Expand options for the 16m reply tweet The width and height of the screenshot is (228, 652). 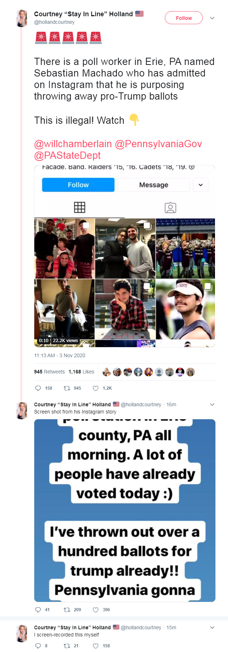coord(212,404)
